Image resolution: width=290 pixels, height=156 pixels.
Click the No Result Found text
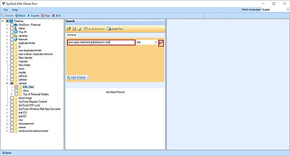click(115, 92)
